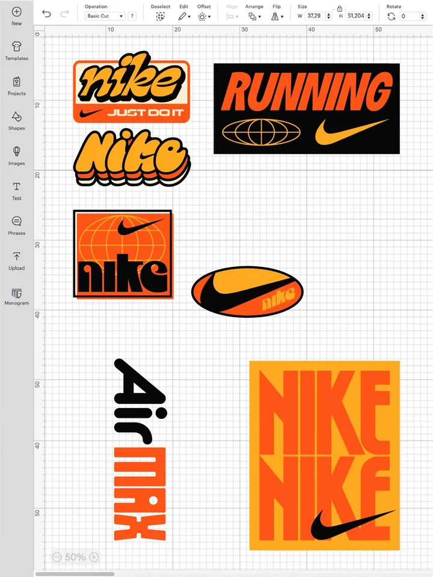Click the zoom in plus button
The height and width of the screenshot is (577, 433).
pos(94,557)
